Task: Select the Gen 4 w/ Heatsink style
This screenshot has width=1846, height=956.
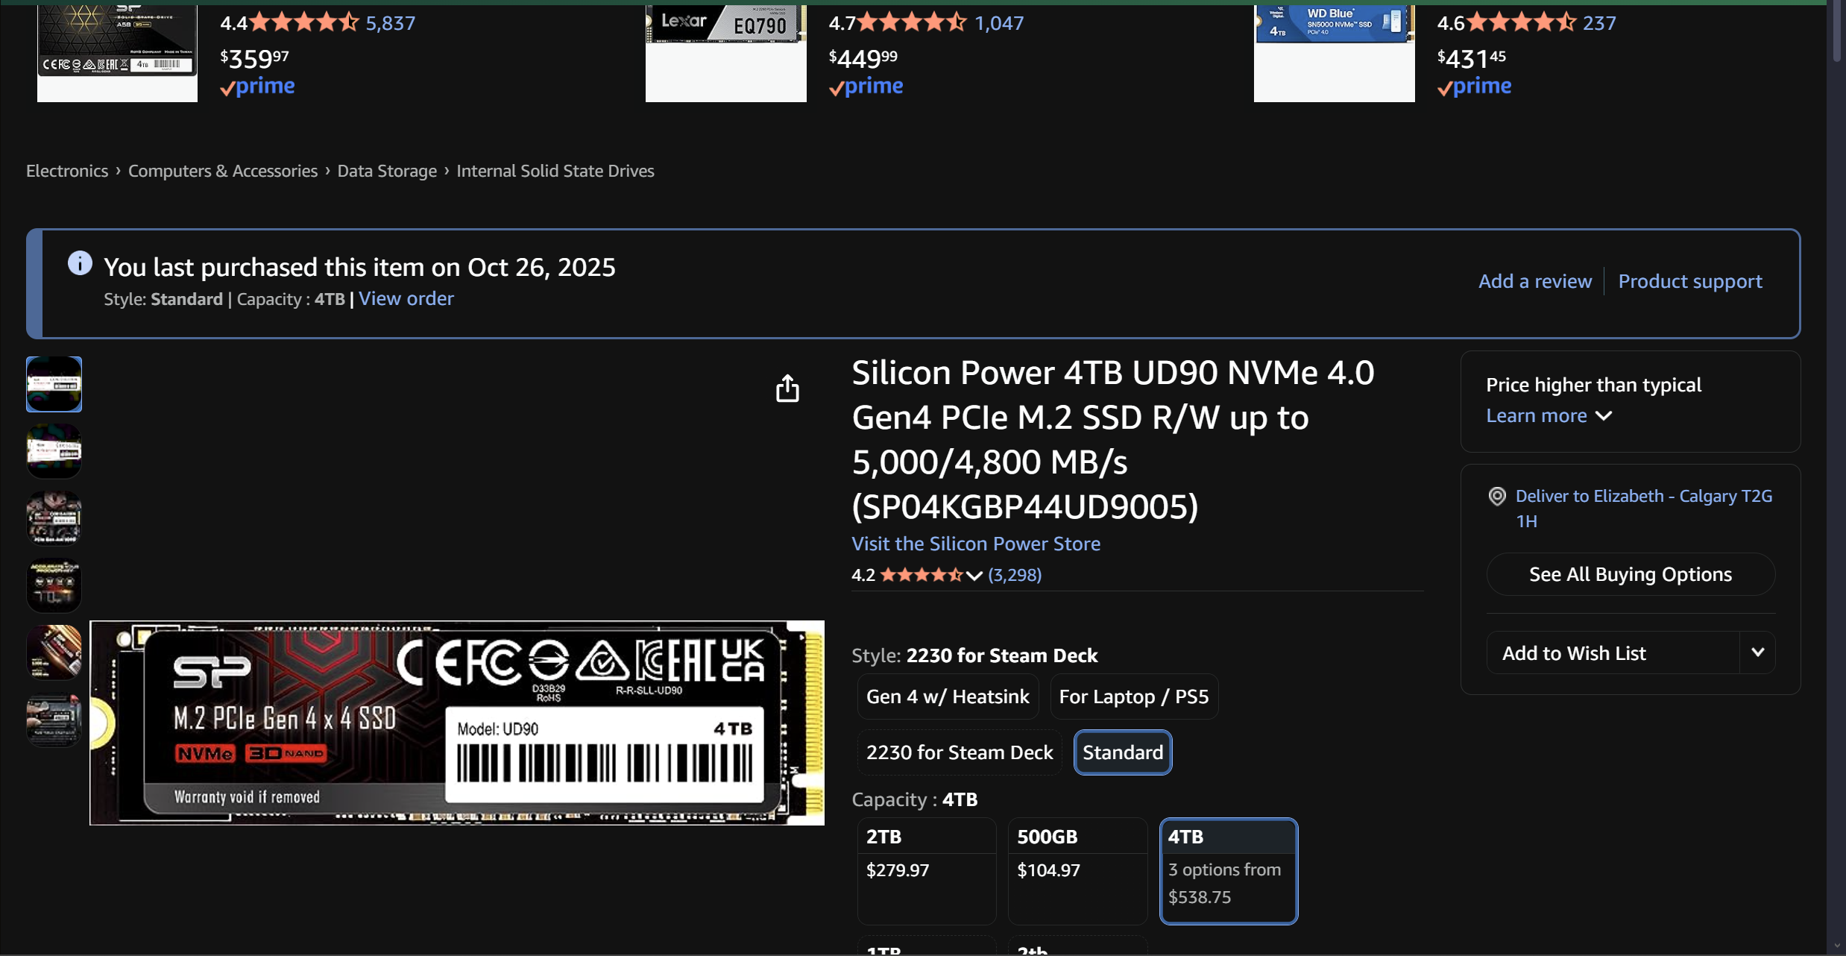Action: [x=947, y=696]
